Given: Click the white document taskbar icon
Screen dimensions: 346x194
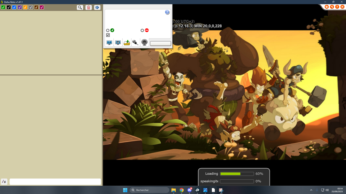Looking at the screenshot, I should pos(213,190).
